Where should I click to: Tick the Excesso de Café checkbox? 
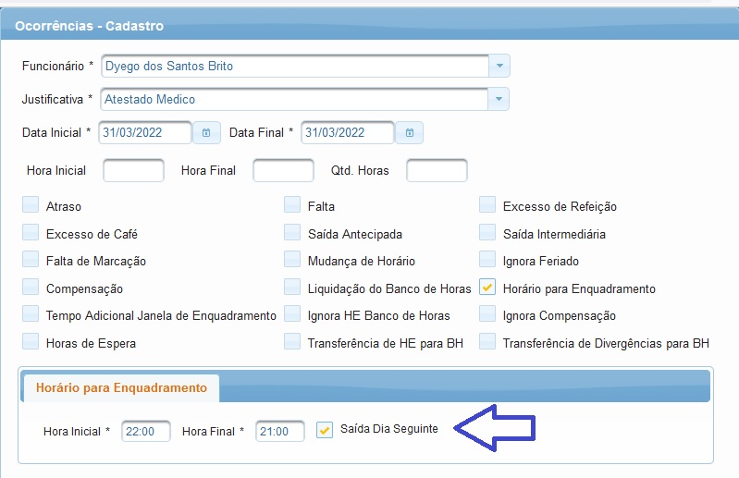click(x=31, y=232)
